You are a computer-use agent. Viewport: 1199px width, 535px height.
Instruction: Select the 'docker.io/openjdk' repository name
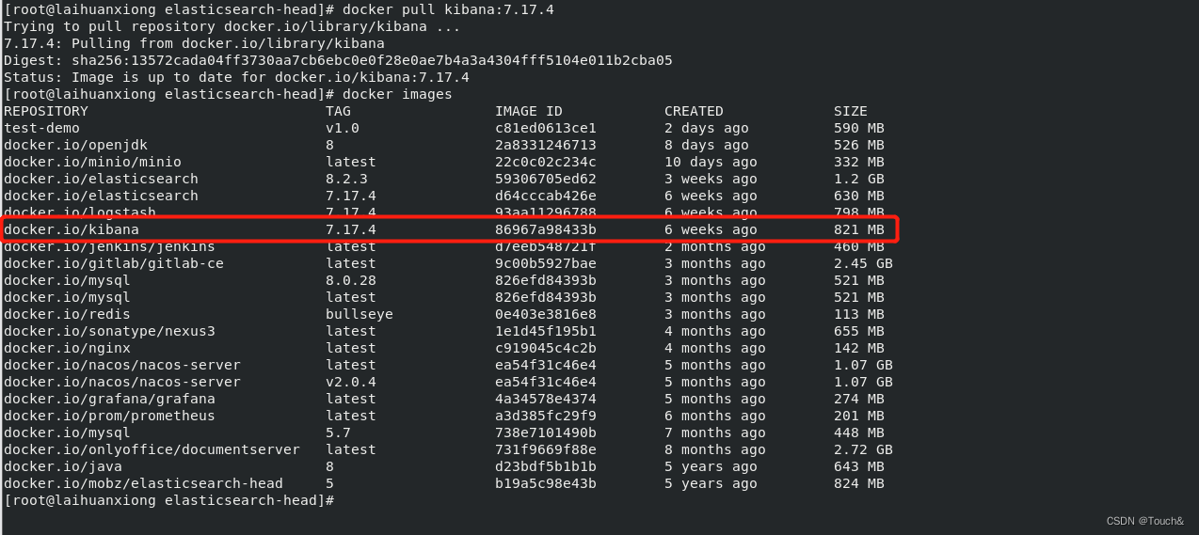click(x=75, y=145)
